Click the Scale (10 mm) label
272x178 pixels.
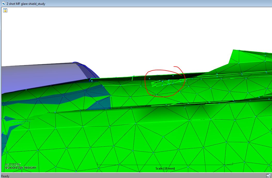pos(165,168)
